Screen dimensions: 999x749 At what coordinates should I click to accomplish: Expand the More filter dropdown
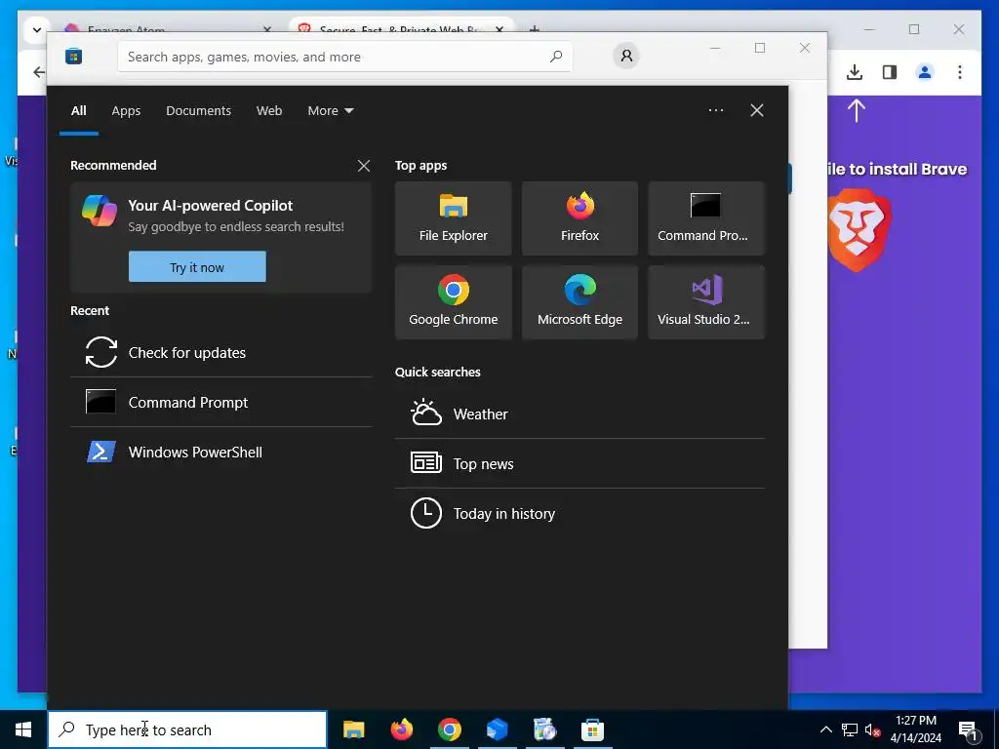click(330, 111)
